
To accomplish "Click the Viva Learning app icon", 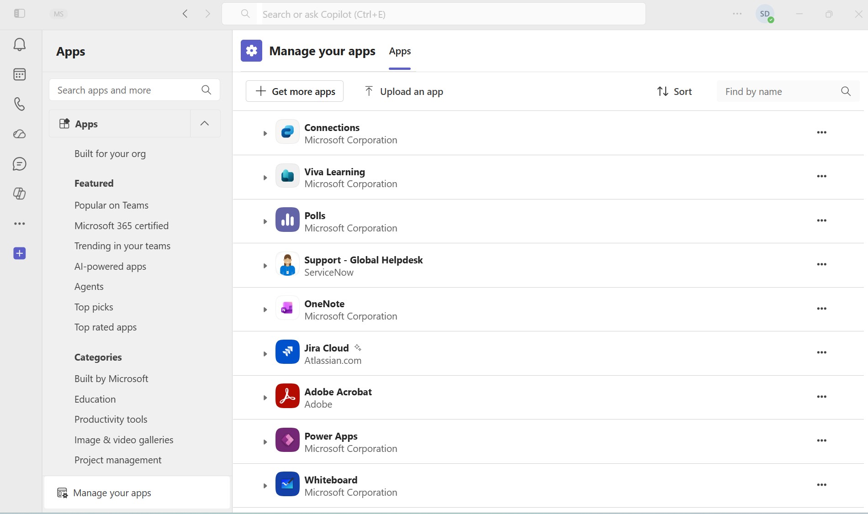I will tap(287, 176).
